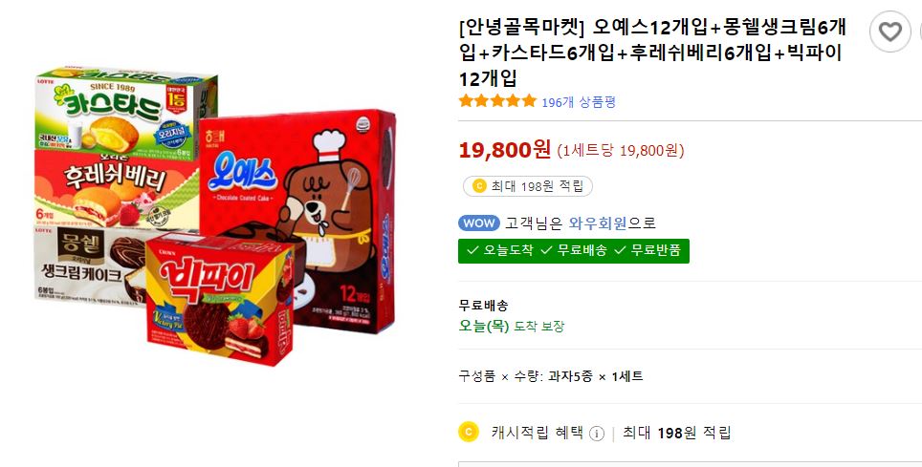922x467 pixels.
Task: Click the 19,800원 price text
Action: coord(504,150)
